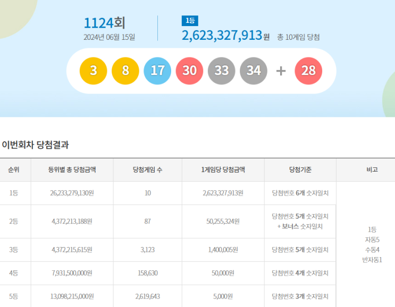395x307 pixels.
Task: Click the blue lottery ball number 17
Action: 157,71
